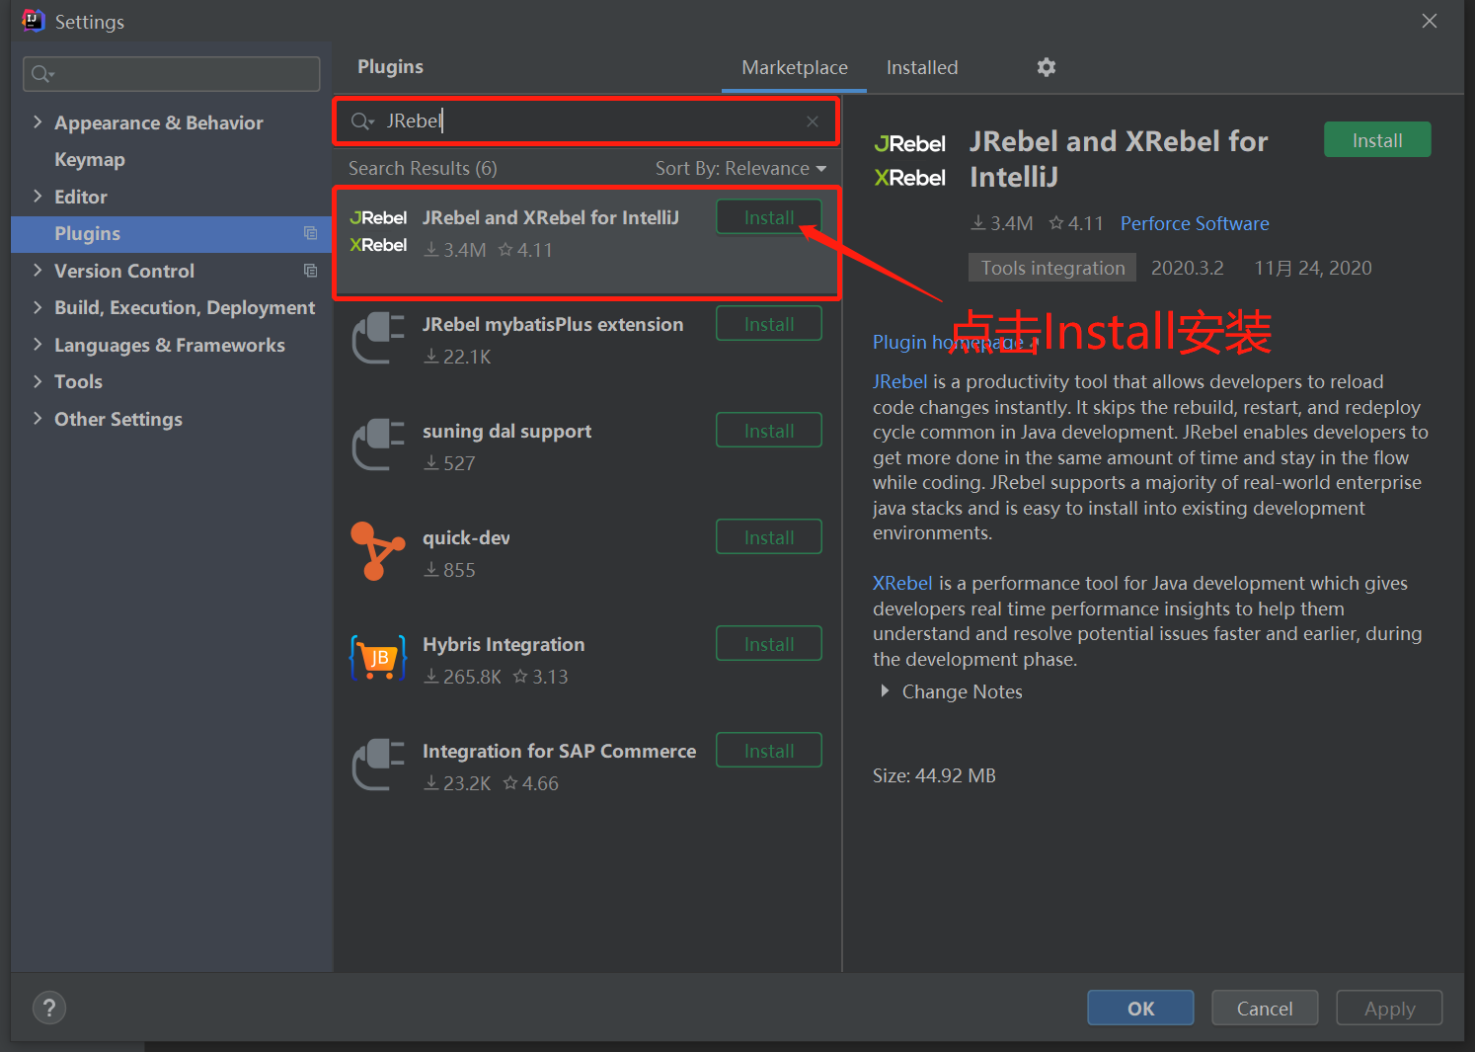1475x1052 pixels.
Task: Click the search icon in settings sidebar search
Action: click(42, 74)
